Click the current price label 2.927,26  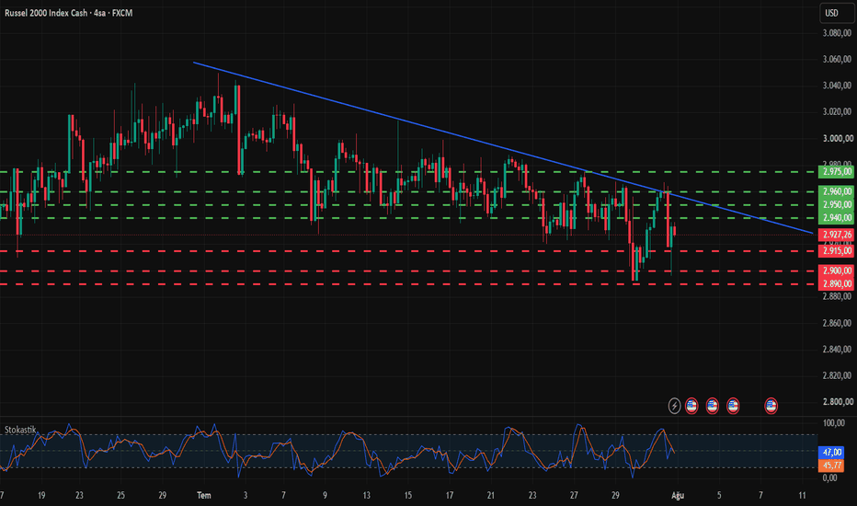(836, 235)
